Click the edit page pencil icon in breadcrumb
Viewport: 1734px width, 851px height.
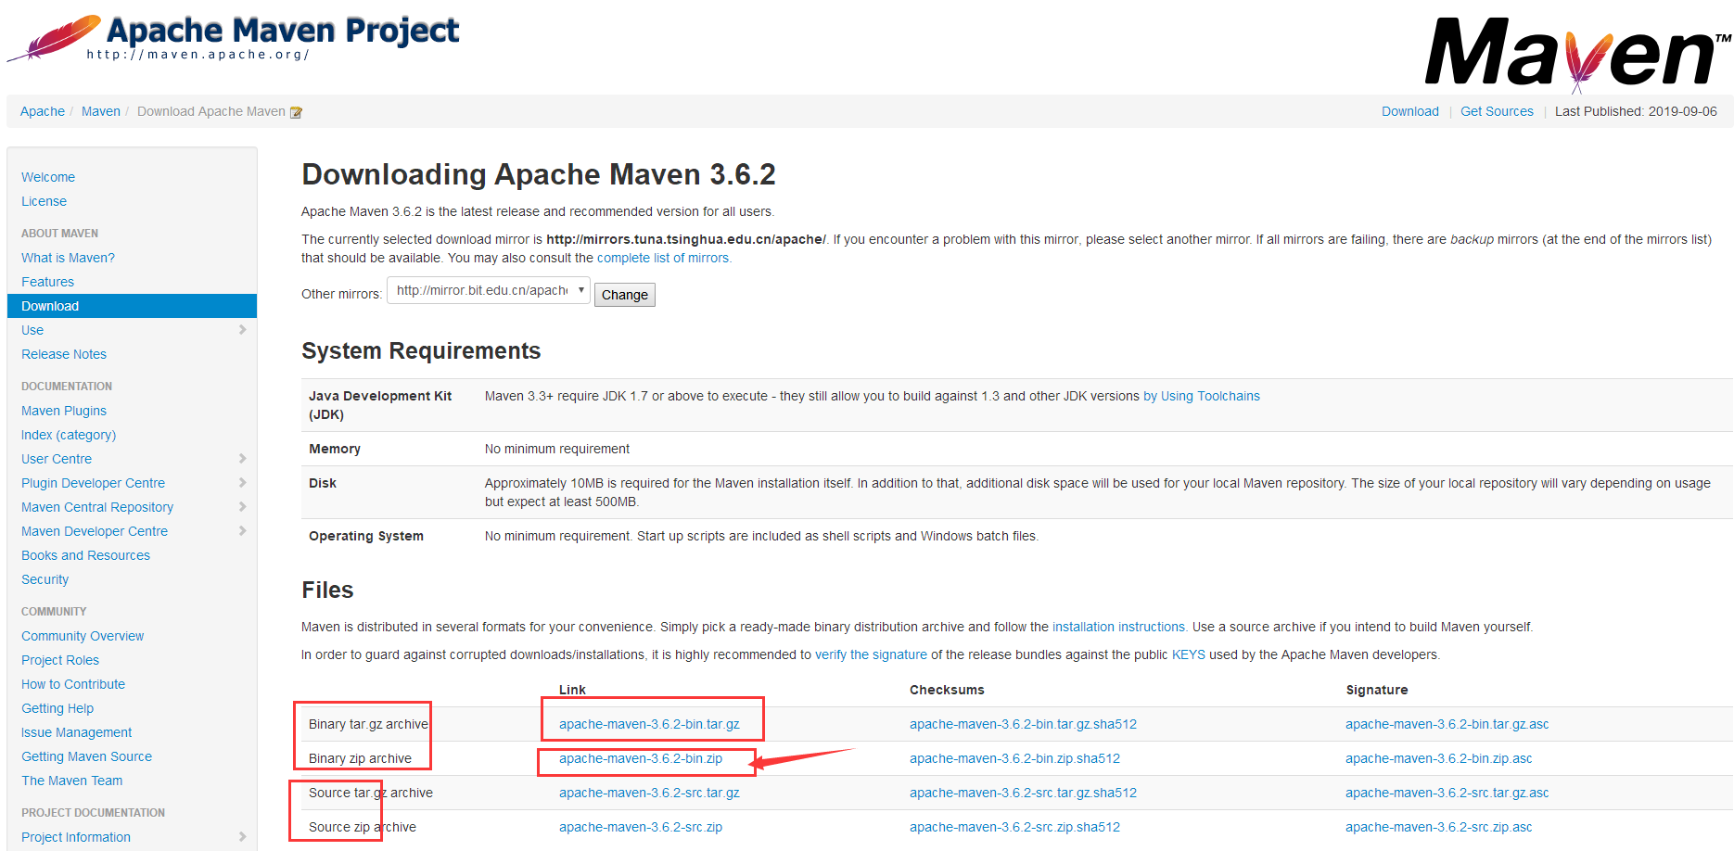pos(296,111)
